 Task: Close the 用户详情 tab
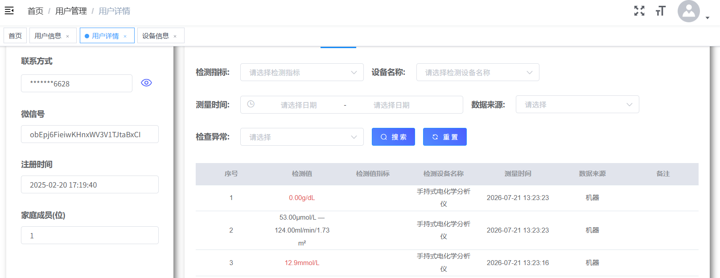pos(125,37)
